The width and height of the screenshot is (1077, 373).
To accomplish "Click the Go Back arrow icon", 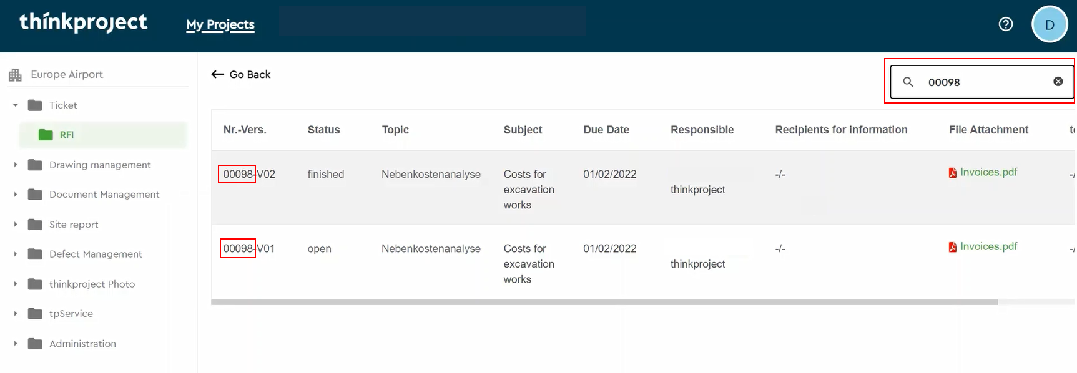I will pyautogui.click(x=217, y=74).
